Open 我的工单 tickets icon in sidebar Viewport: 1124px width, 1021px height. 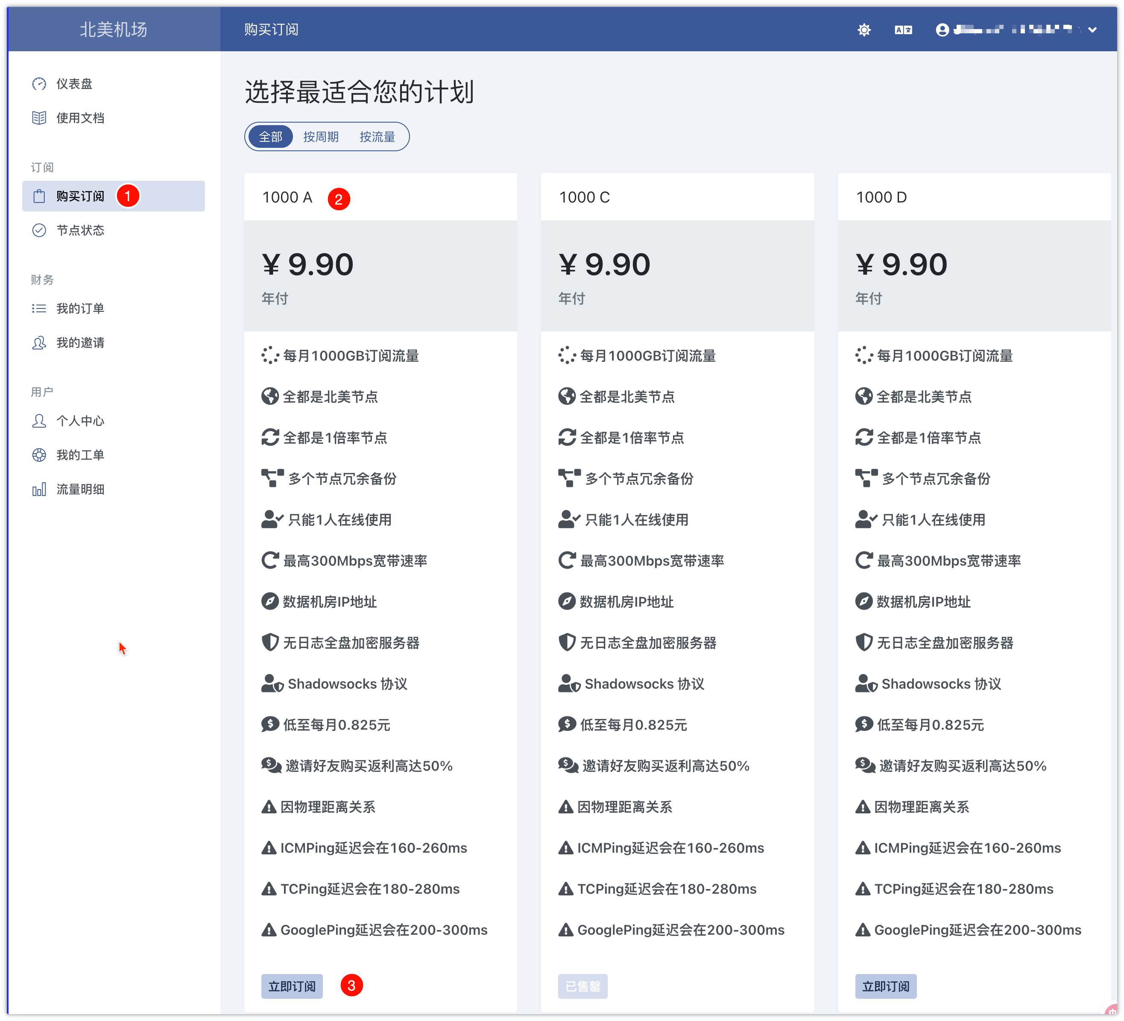coord(39,455)
